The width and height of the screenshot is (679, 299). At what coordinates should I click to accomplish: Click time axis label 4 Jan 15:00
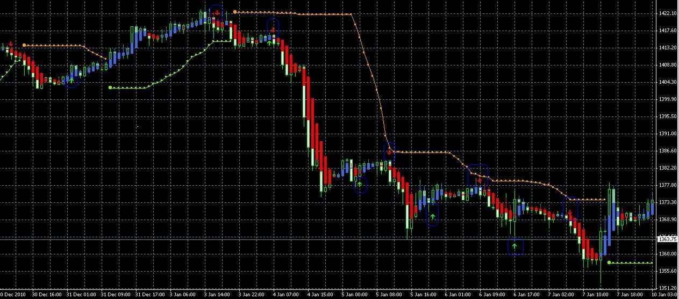(x=320, y=295)
